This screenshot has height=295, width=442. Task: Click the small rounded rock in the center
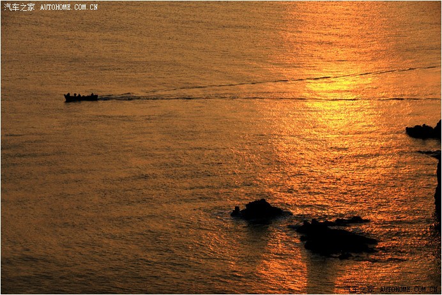click(259, 211)
